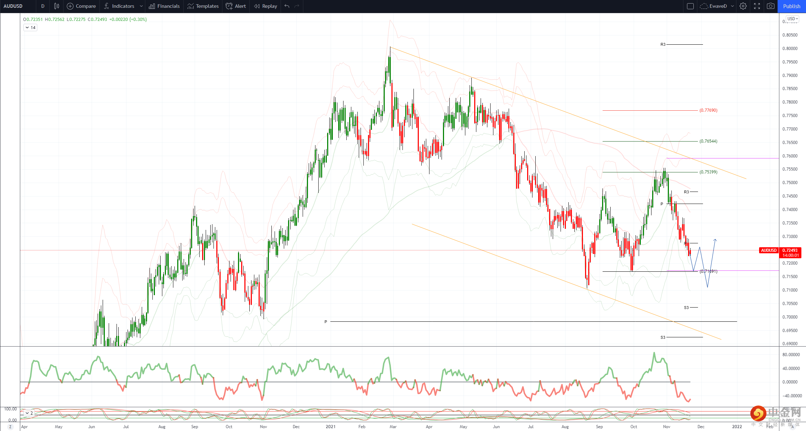
Task: Change the D timeframe interval
Action: click(43, 6)
